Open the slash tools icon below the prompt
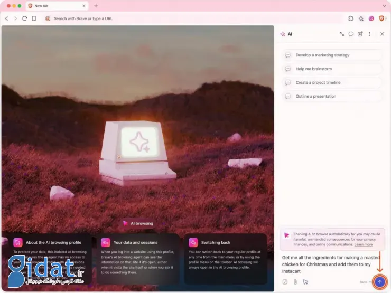Screen dimensions: 391x293 pyautogui.click(x=285, y=282)
